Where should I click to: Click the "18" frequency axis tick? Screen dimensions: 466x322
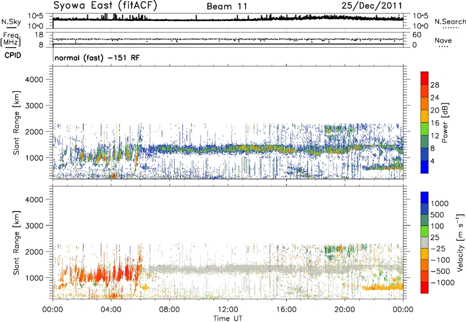point(39,35)
